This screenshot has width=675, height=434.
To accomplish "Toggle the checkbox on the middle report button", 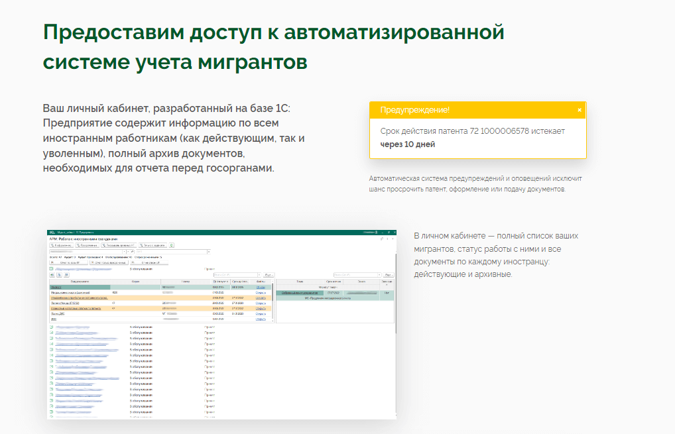I will point(92,262).
